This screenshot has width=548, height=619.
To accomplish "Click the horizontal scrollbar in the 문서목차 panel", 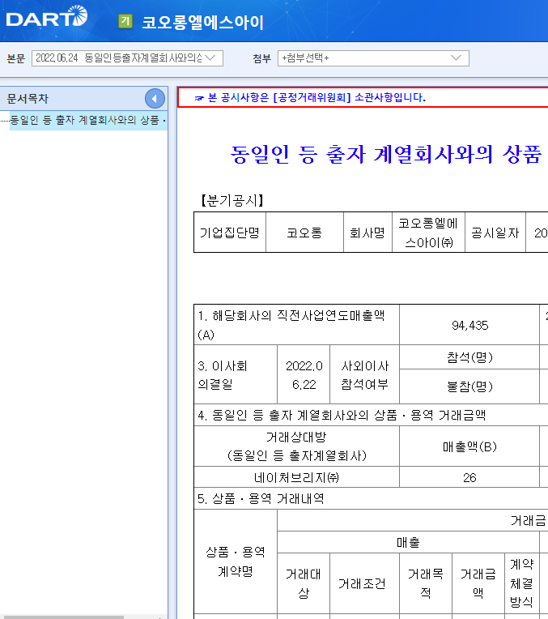I will [x=62, y=617].
